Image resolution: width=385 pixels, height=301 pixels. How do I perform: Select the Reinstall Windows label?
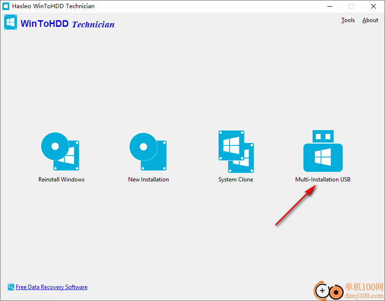(61, 180)
